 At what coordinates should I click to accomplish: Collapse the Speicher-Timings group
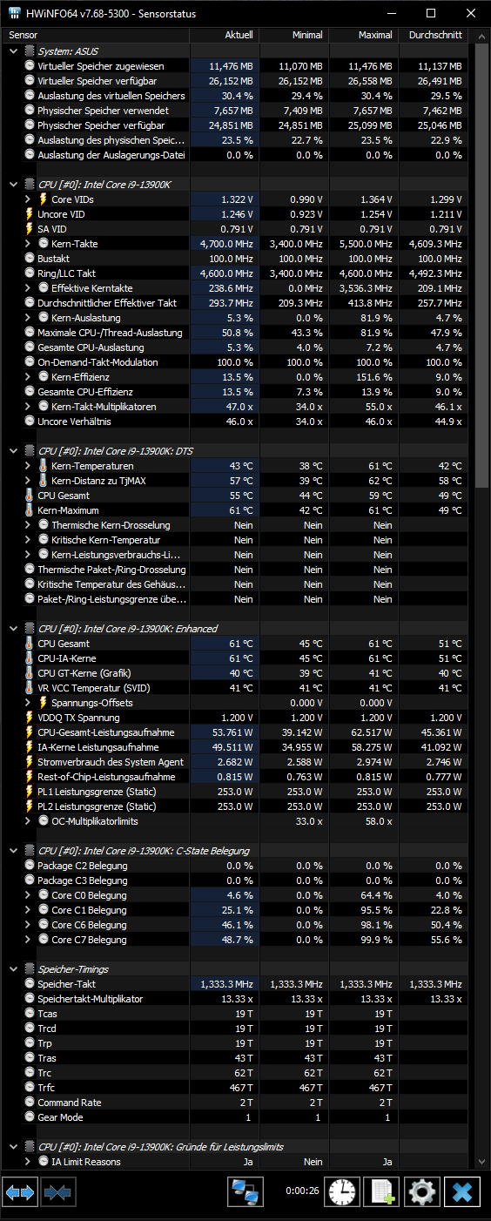[x=13, y=969]
